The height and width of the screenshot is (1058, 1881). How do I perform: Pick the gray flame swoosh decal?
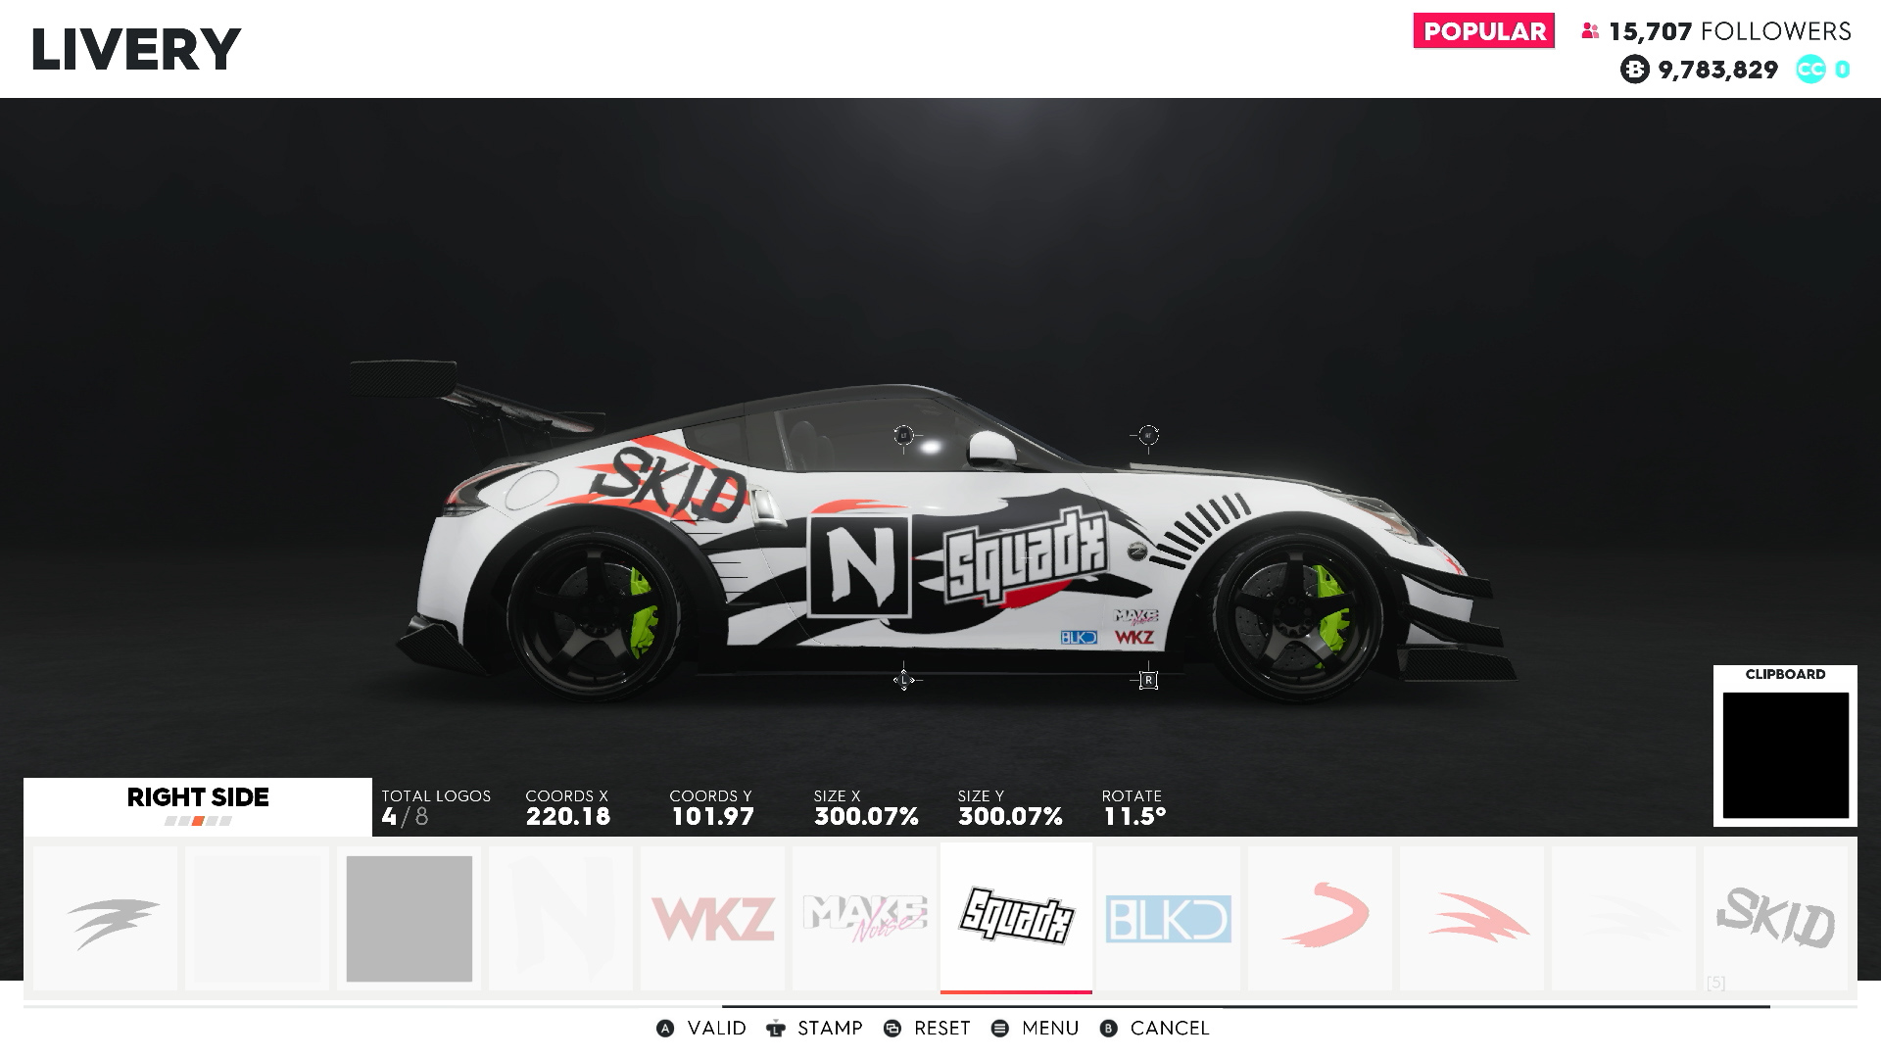point(106,919)
